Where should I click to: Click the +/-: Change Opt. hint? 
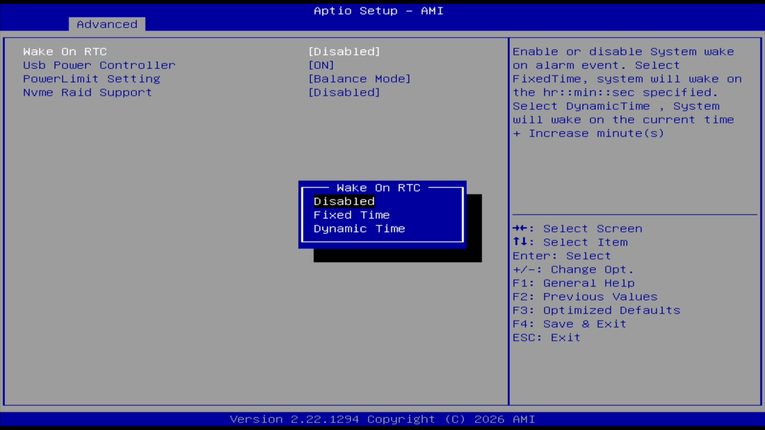(573, 269)
